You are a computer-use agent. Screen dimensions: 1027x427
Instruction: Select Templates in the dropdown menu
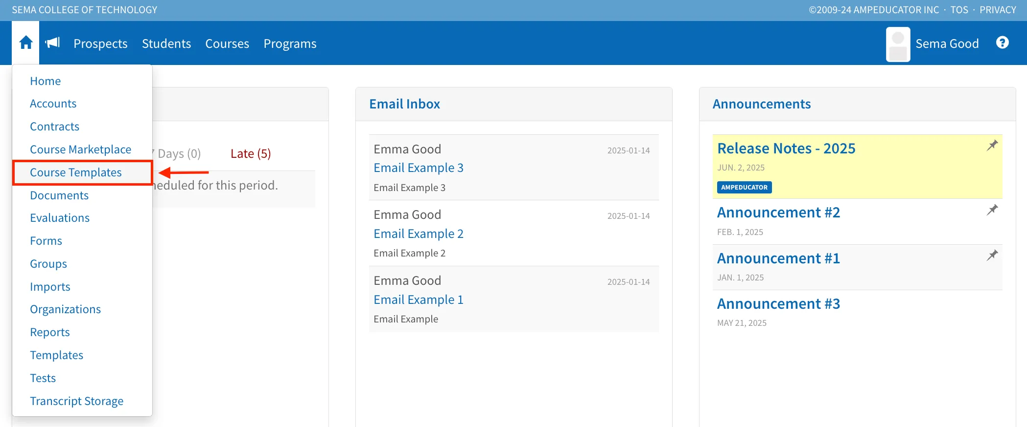click(x=56, y=355)
